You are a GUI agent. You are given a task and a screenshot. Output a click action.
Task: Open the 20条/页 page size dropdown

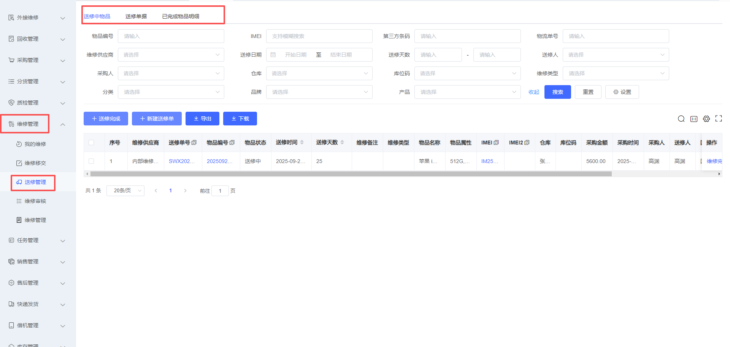[x=125, y=191]
